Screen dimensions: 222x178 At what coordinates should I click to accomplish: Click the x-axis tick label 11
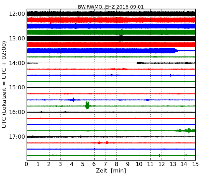(150, 164)
